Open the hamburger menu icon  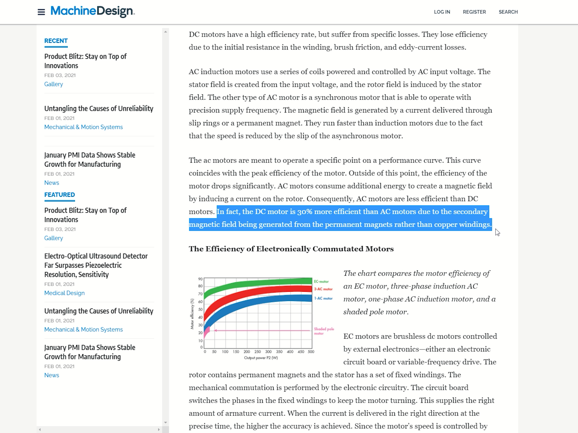pos(41,12)
